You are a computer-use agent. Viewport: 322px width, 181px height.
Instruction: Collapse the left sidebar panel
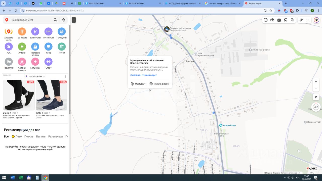click(x=74, y=20)
